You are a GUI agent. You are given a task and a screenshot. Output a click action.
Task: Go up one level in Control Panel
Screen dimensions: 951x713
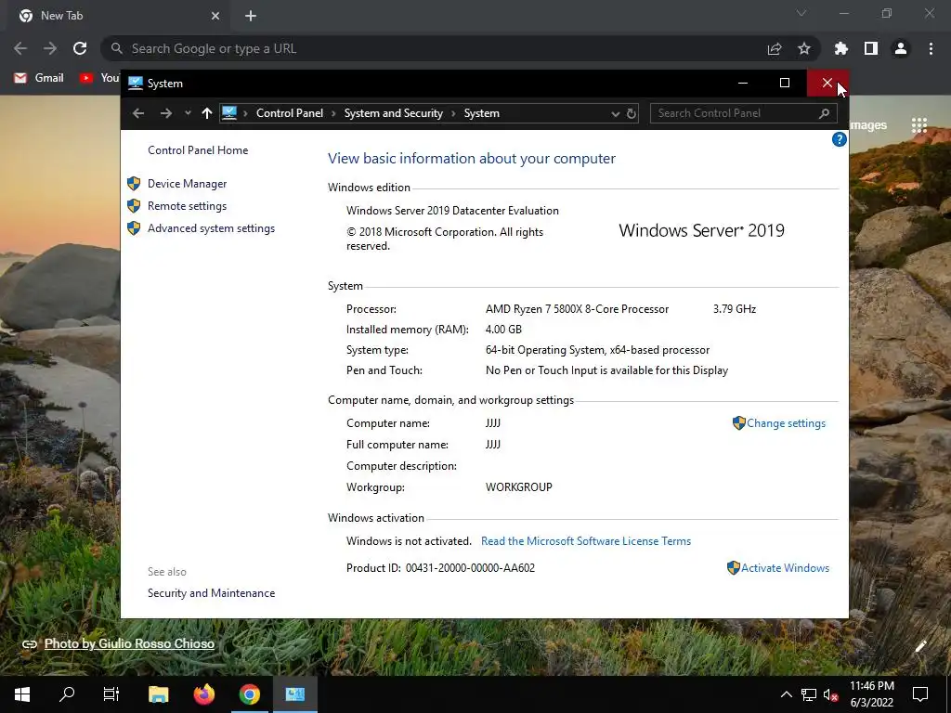coord(207,113)
